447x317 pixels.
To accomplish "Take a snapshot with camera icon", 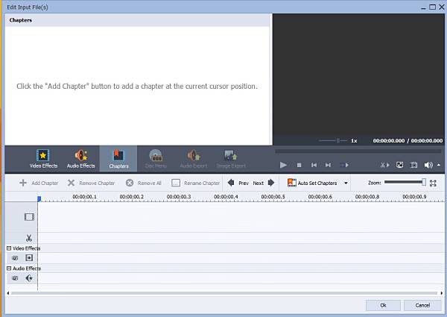I will click(413, 165).
